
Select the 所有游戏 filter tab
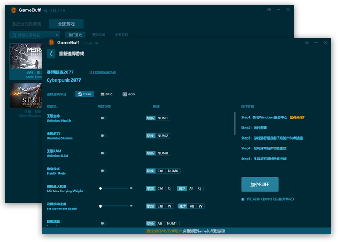pos(122,34)
